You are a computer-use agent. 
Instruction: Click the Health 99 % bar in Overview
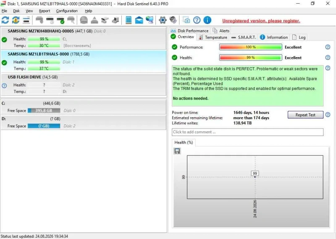[x=250, y=58]
